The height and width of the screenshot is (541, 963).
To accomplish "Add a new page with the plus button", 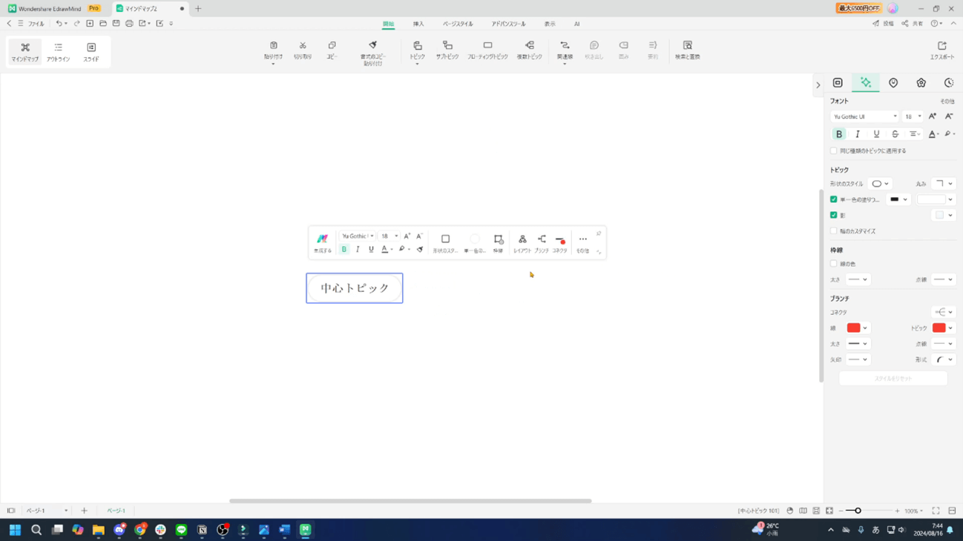I will (x=84, y=511).
